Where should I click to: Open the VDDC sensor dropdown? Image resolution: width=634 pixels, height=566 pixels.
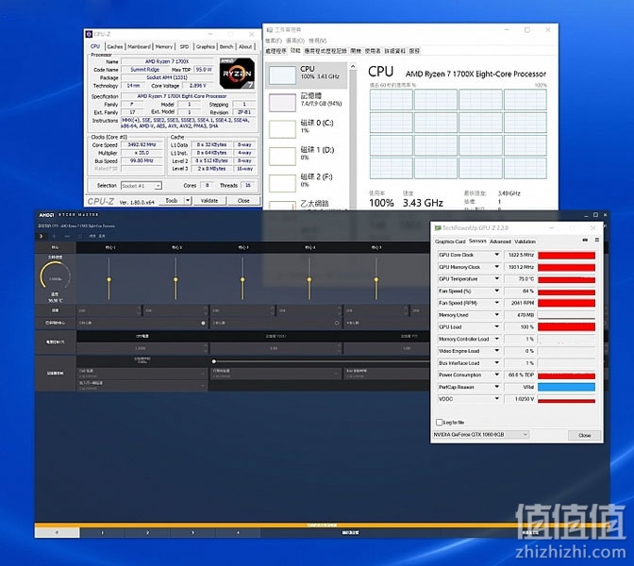click(497, 399)
